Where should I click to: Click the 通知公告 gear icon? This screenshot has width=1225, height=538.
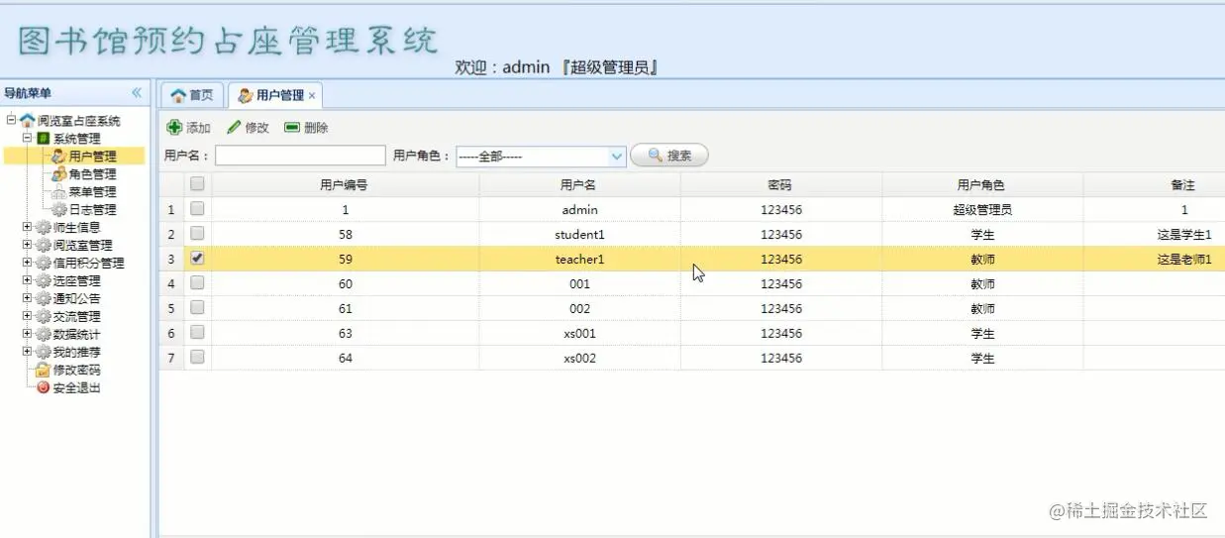point(43,298)
